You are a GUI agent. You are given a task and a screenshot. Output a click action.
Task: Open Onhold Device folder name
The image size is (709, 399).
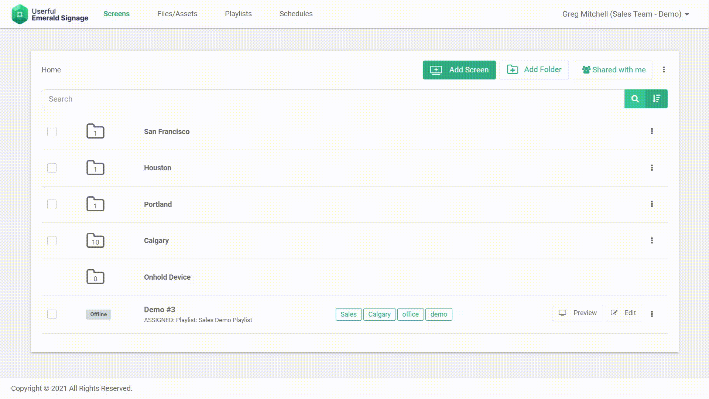coord(167,277)
